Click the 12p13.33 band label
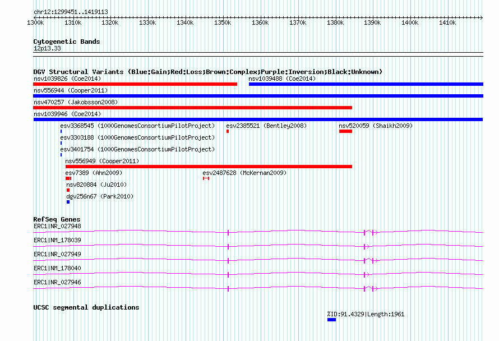 [x=47, y=48]
